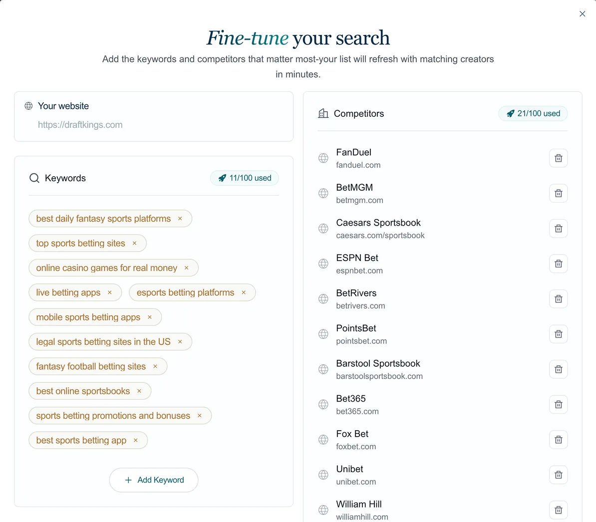Click the Bet365 competitor name
The image size is (596, 522).
coord(351,399)
